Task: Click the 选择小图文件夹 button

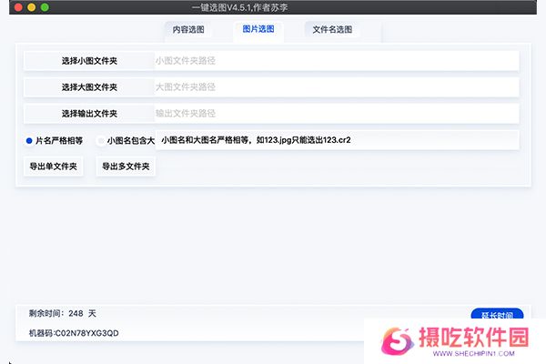Action: tap(89, 61)
